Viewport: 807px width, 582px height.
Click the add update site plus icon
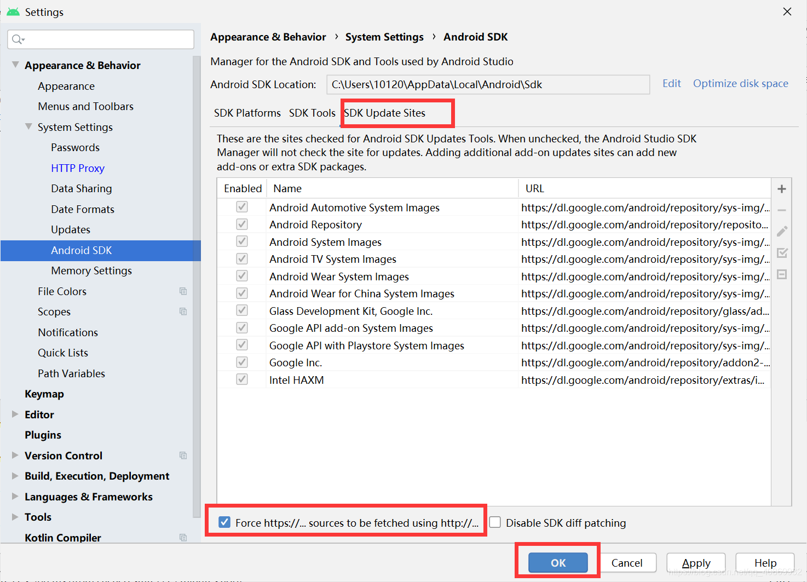coord(782,189)
